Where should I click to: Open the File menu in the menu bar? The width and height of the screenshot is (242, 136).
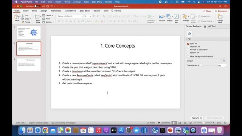pyautogui.click(x=36, y=2)
